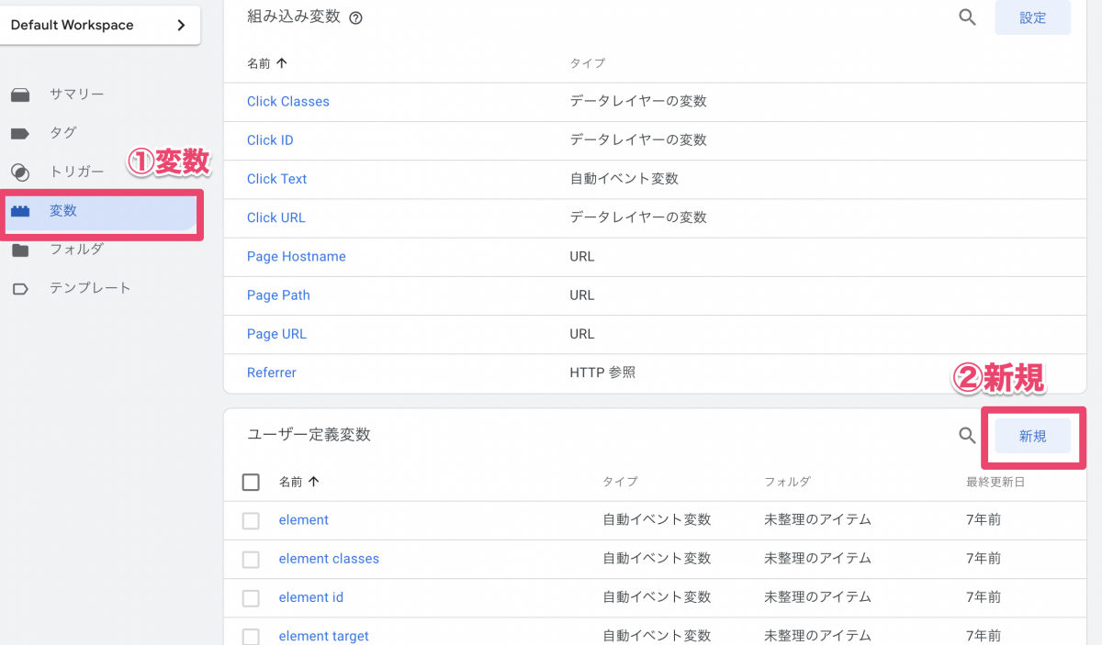Click the Triggers (トリガー) sidebar icon
The height and width of the screenshot is (645, 1102).
[20, 172]
